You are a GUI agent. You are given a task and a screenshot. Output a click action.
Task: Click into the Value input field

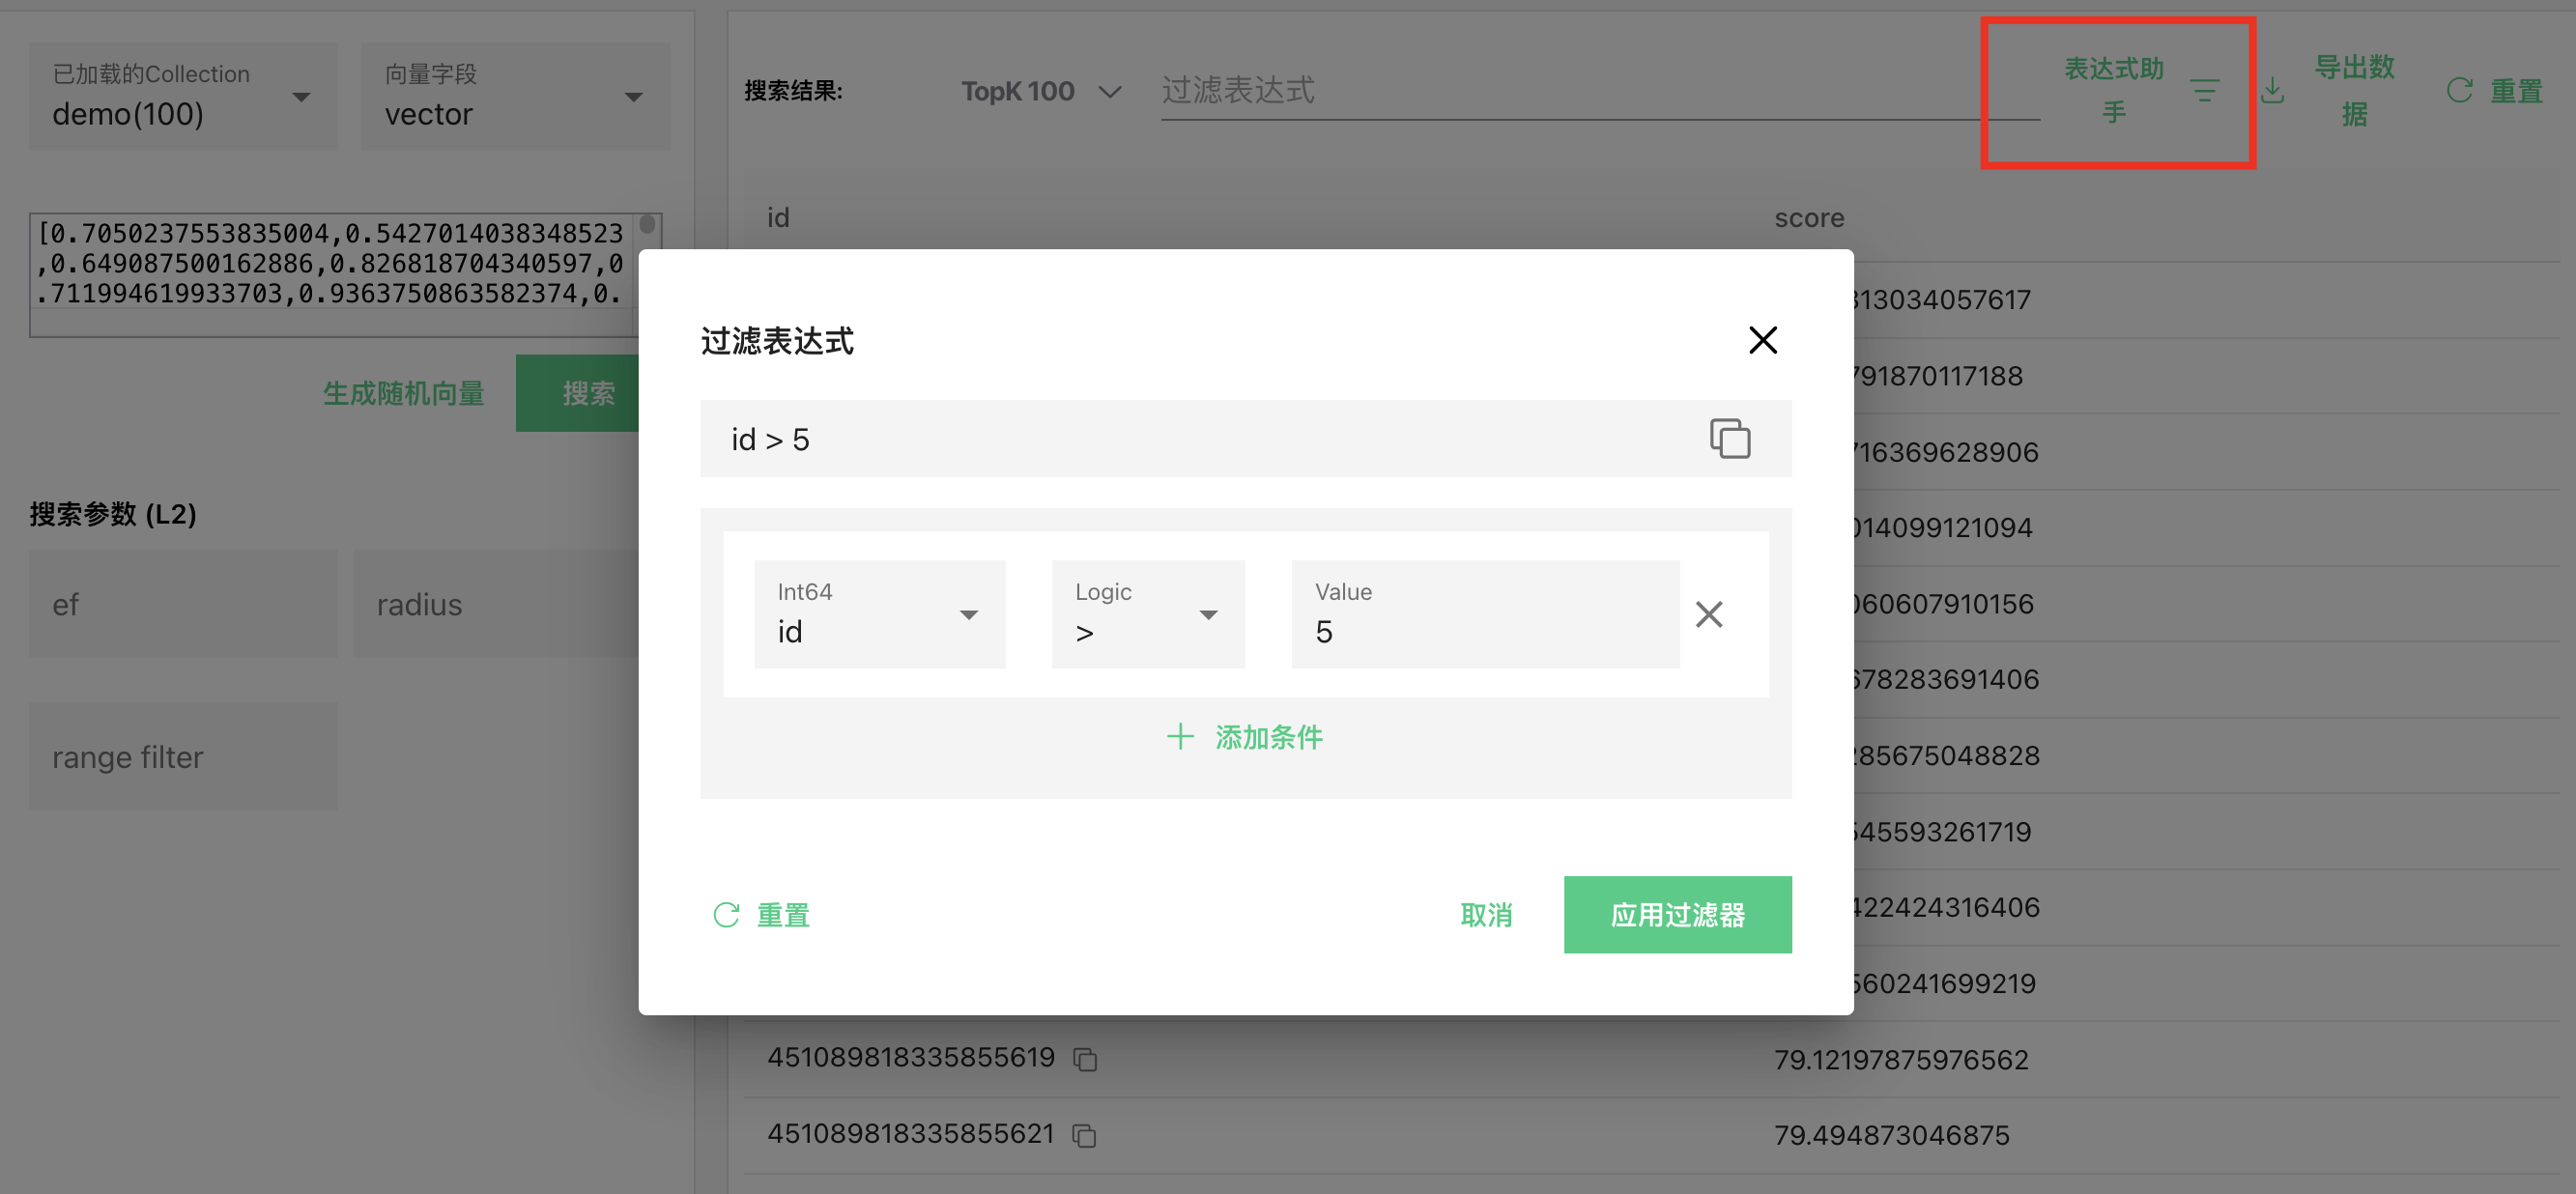click(1484, 630)
